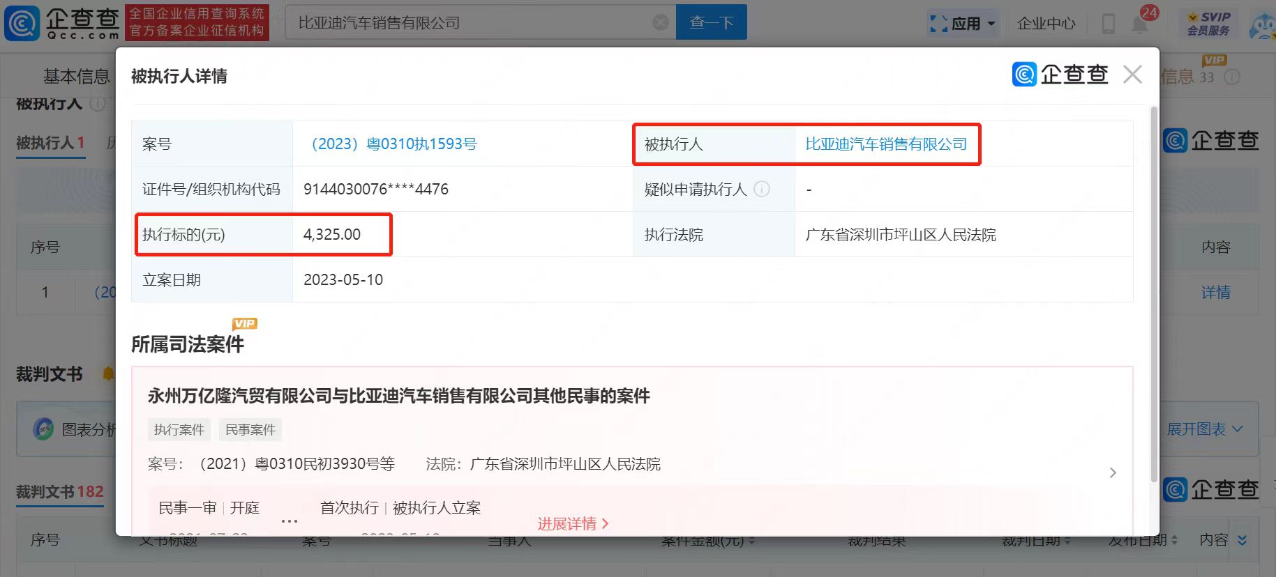Image resolution: width=1276 pixels, height=577 pixels.
Task: Sort by 发布日期 column arrows
Action: point(1174,540)
